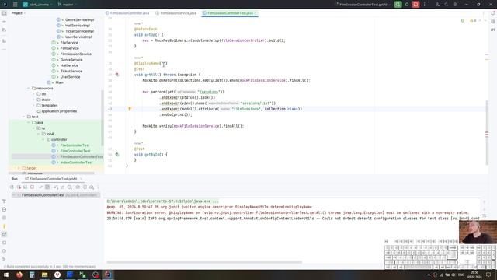Image resolution: width=497 pixels, height=280 pixels.
Task: Rerun tests in Run toolbar
Action: pos(12,187)
